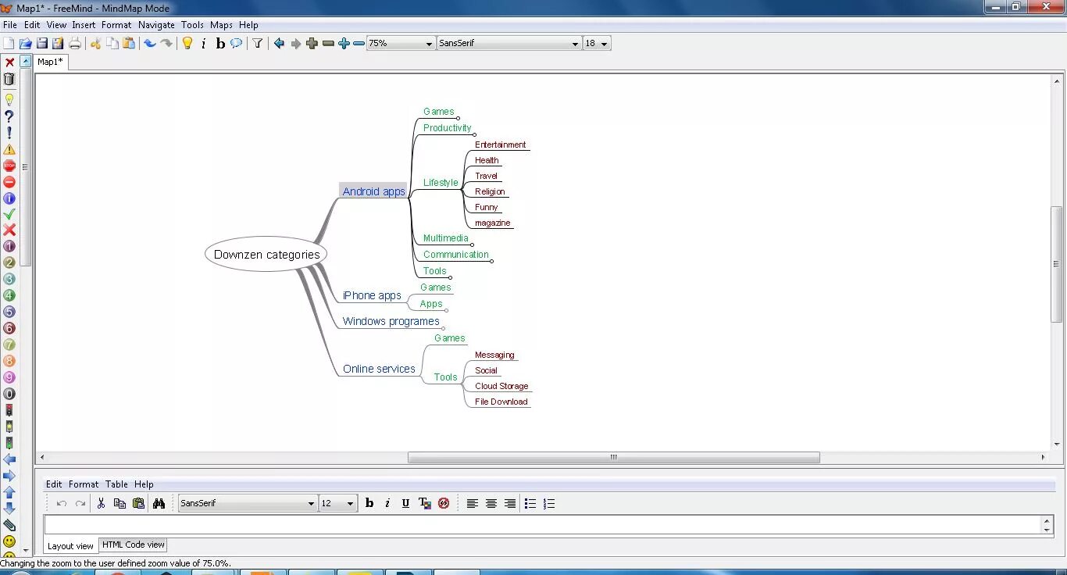Select the Downzen categories root node

[266, 255]
